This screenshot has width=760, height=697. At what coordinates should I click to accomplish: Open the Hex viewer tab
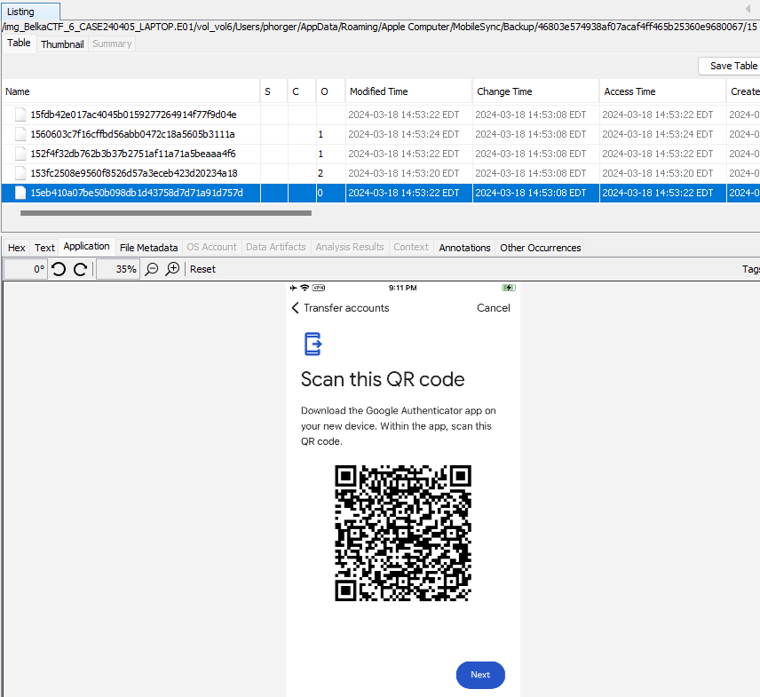[17, 248]
